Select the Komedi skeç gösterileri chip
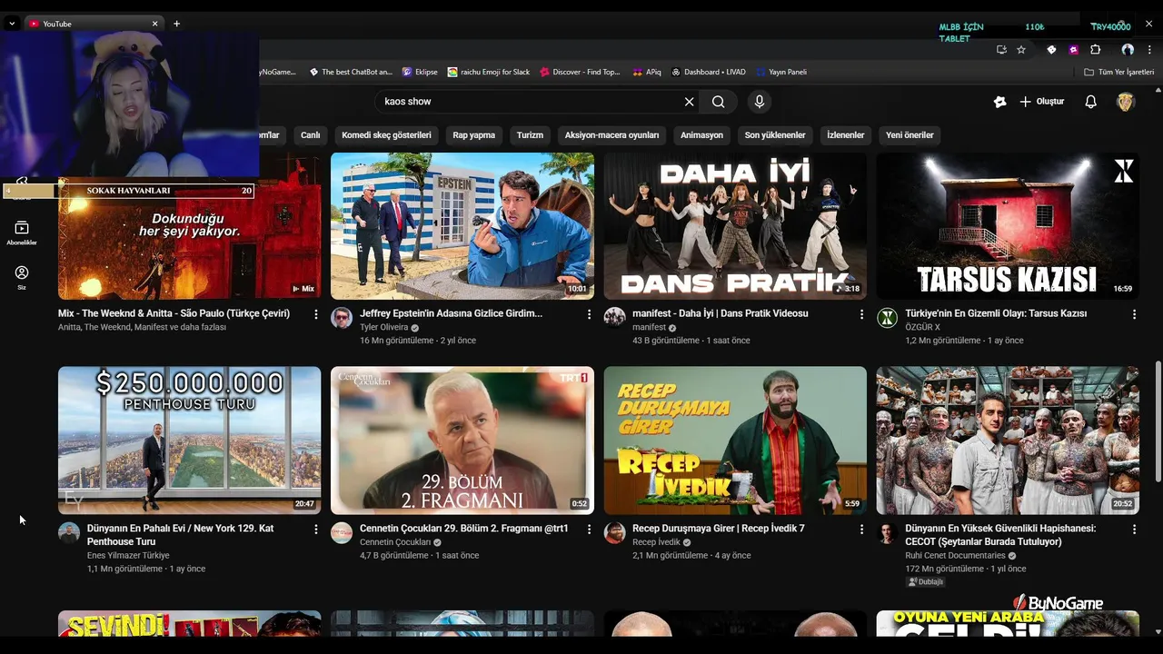 (x=386, y=135)
